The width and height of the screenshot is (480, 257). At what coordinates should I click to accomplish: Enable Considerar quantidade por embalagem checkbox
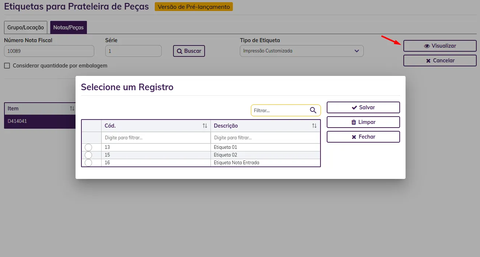[x=7, y=66]
